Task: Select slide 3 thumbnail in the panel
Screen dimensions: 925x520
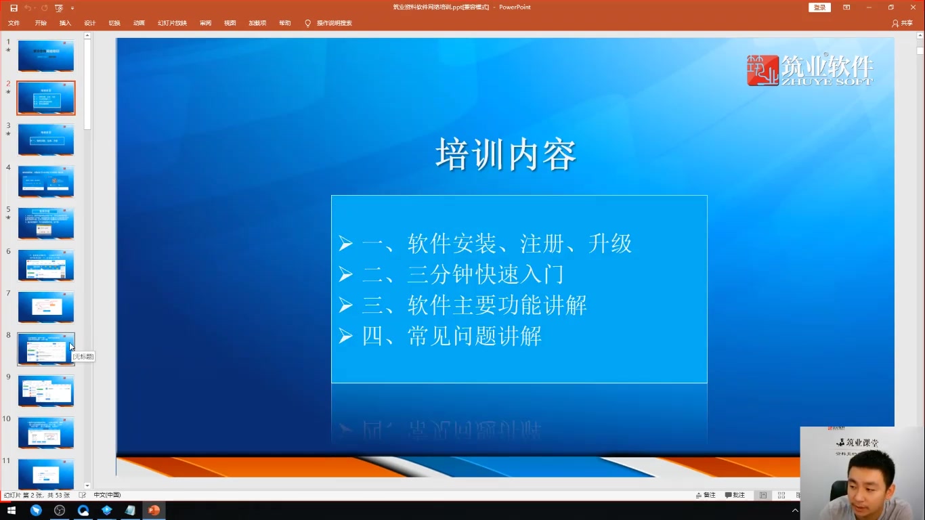Action: (46, 139)
